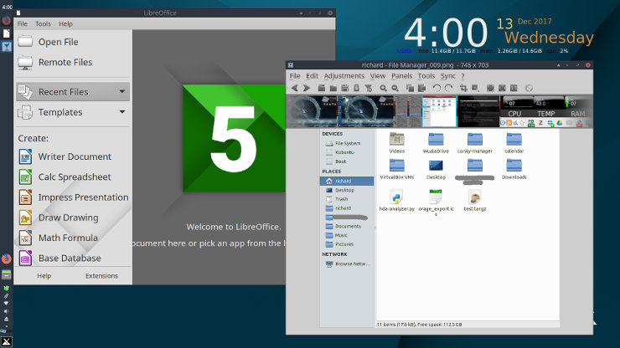Click the 1:1 actual size icon

click(x=514, y=88)
